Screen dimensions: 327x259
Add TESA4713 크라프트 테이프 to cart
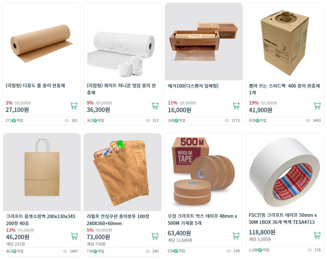coord(317,235)
